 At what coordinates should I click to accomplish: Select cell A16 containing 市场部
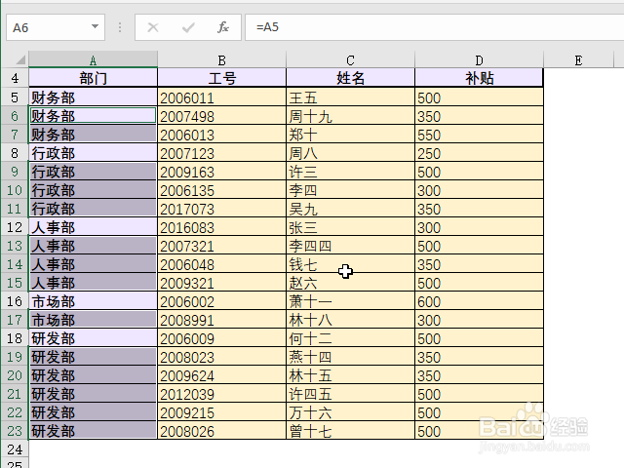coord(94,301)
